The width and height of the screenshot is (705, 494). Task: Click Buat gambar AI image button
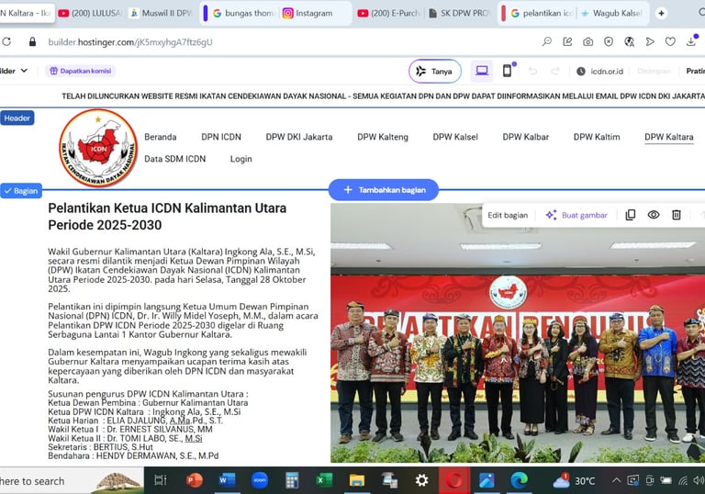pos(576,215)
